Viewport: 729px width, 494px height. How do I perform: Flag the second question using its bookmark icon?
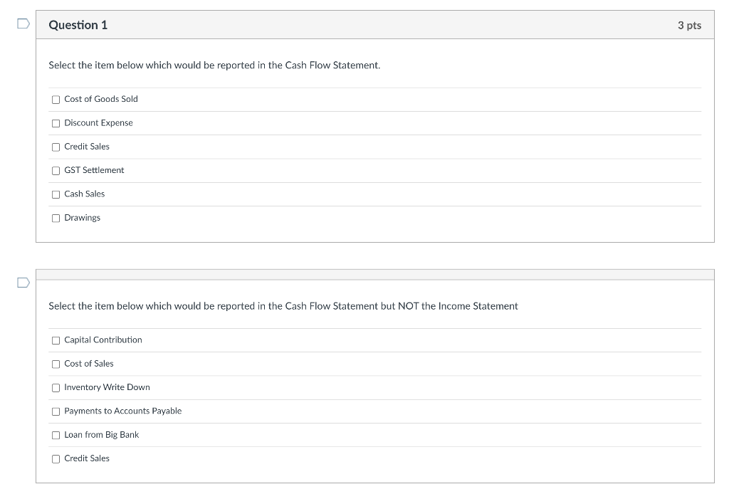click(22, 283)
